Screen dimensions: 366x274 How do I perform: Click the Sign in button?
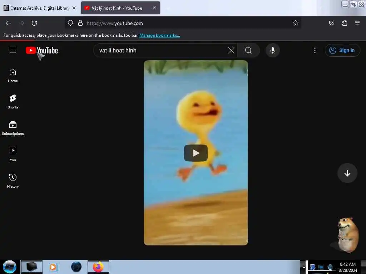pos(342,50)
